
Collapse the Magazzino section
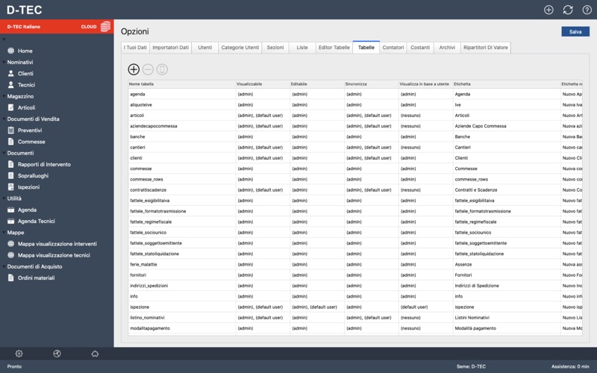click(4, 96)
